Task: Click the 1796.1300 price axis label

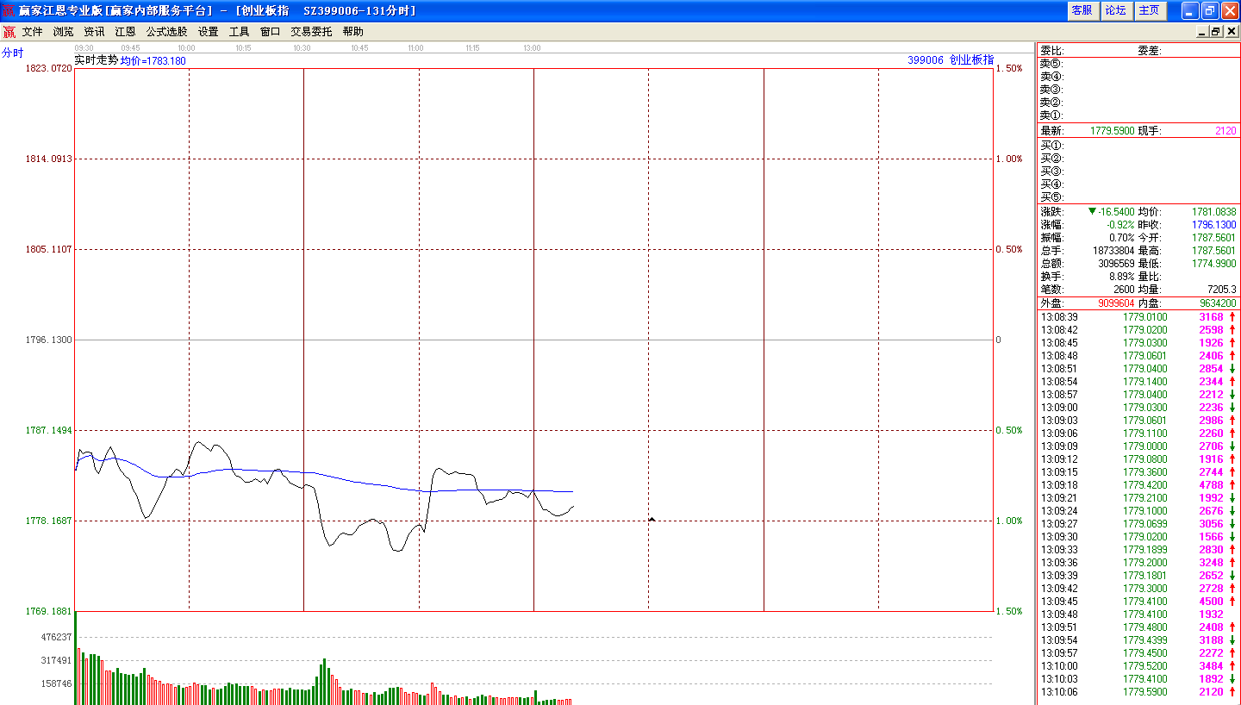Action: tap(50, 340)
